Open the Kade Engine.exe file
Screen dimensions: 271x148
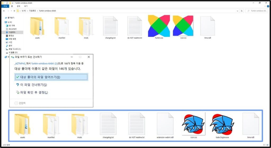click(x=222, y=126)
